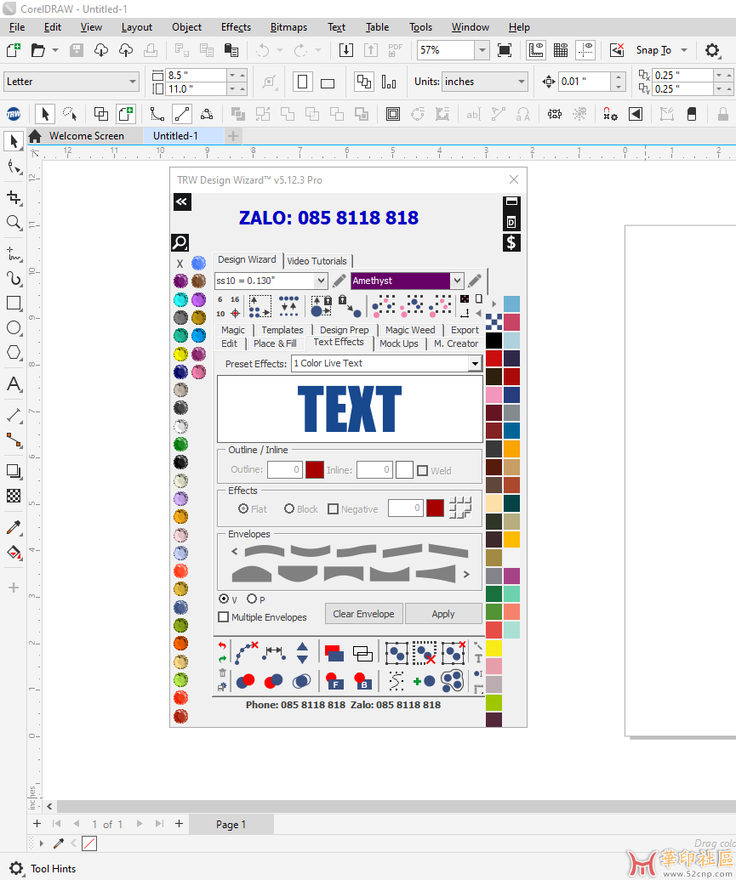
Task: Click the Clear Envelope button
Action: [363, 614]
